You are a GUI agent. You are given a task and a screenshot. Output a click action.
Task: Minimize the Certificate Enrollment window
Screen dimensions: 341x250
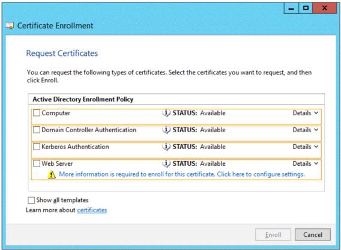[x=291, y=8]
